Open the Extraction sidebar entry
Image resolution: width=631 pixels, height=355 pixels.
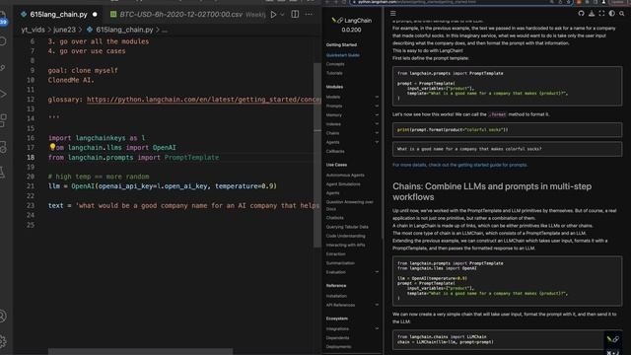click(x=335, y=254)
